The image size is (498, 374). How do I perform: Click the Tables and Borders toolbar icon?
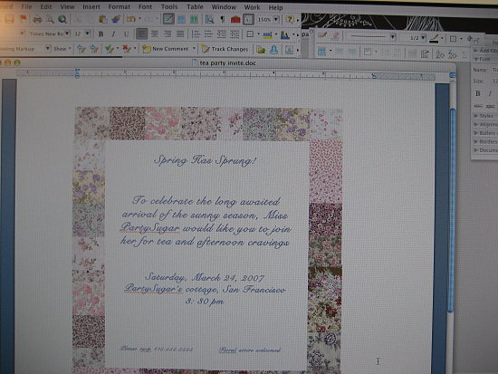point(168,19)
